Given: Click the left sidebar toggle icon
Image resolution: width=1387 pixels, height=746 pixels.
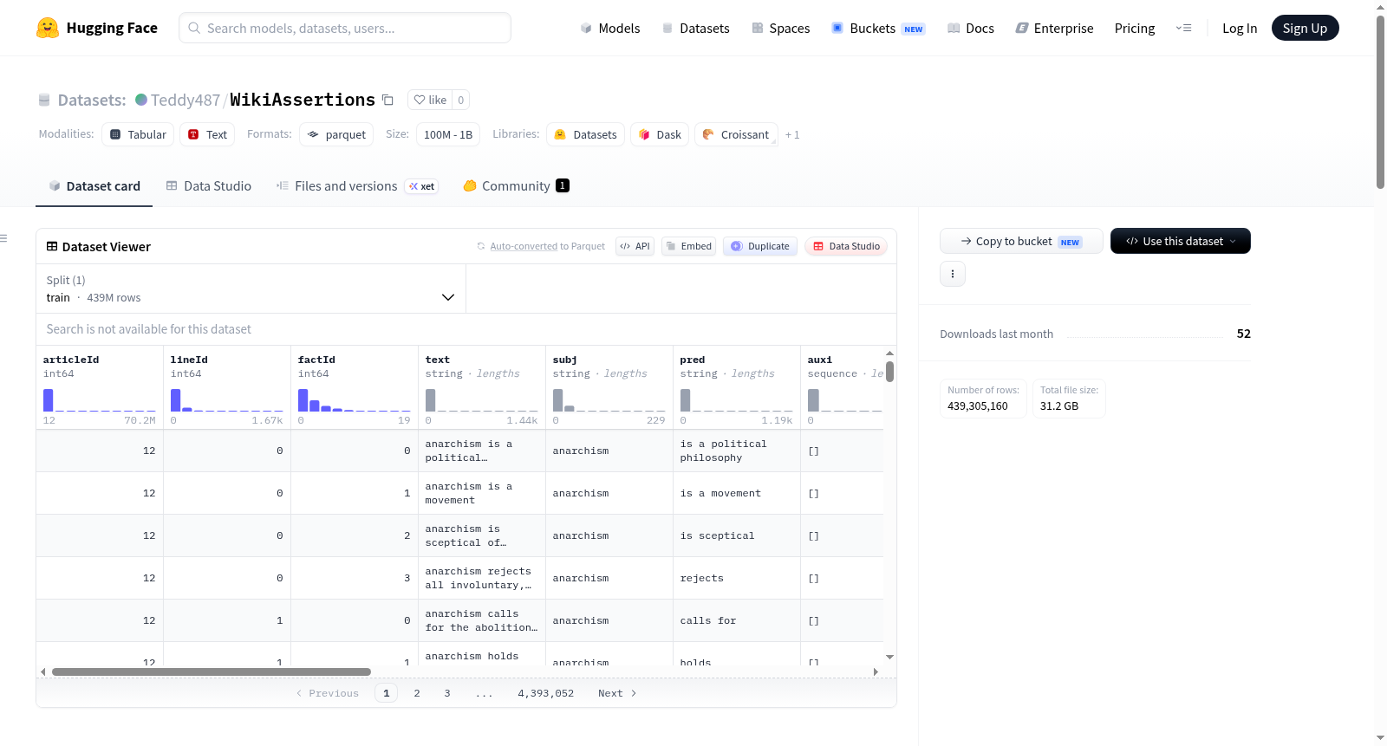Looking at the screenshot, I should point(3,238).
